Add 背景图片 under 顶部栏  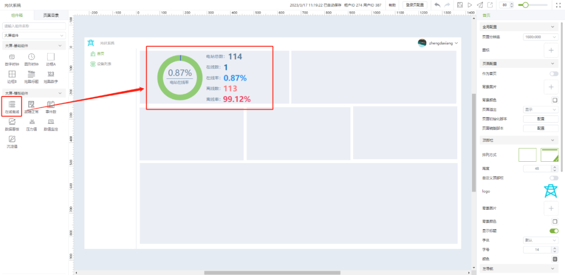coord(550,208)
